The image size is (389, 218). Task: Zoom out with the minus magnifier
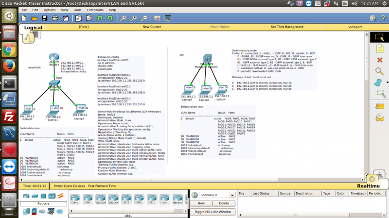tap(144, 18)
